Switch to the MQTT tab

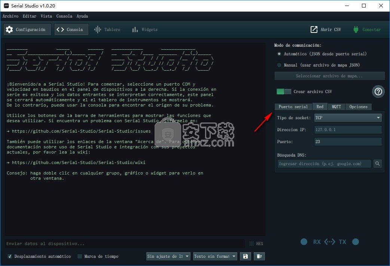336,107
